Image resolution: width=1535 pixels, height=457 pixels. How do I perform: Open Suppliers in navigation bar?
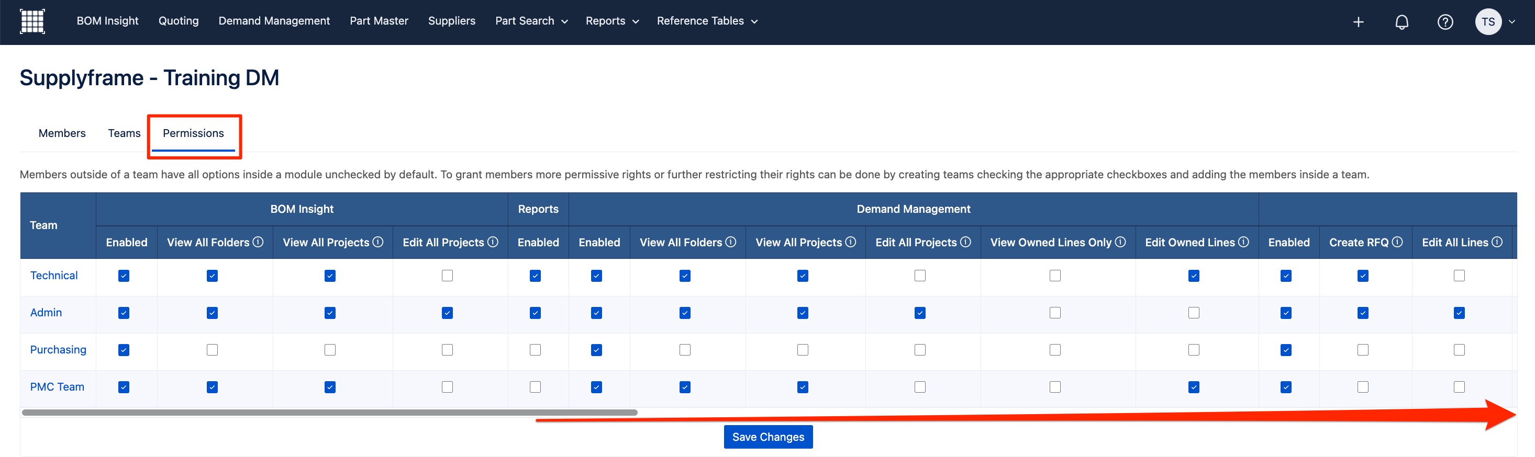click(x=452, y=21)
